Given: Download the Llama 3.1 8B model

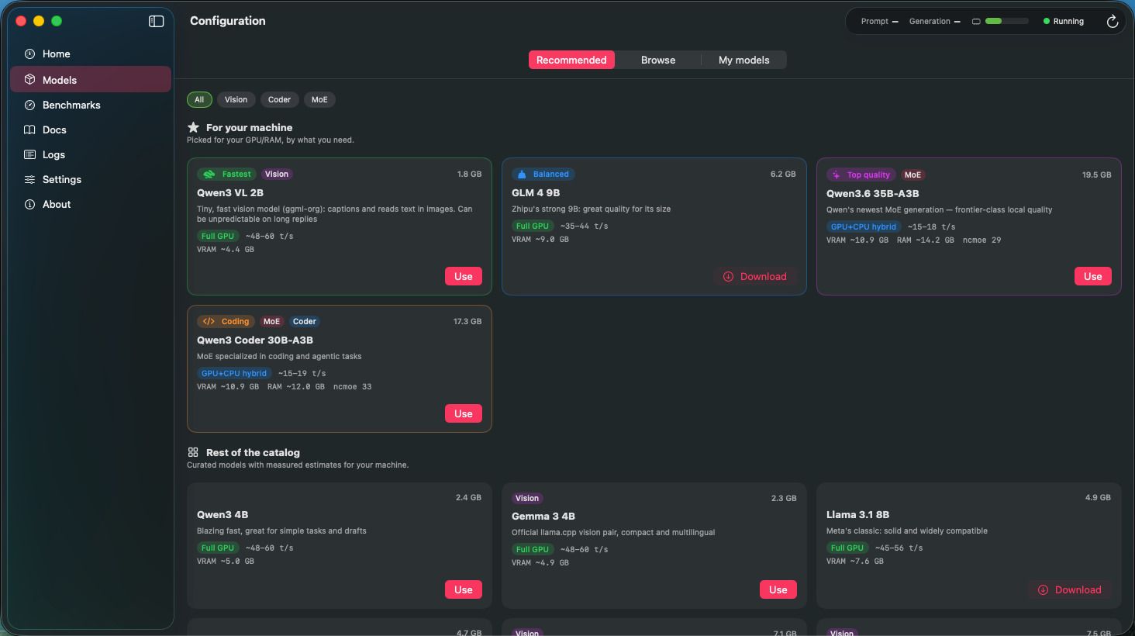Looking at the screenshot, I should (x=1070, y=590).
